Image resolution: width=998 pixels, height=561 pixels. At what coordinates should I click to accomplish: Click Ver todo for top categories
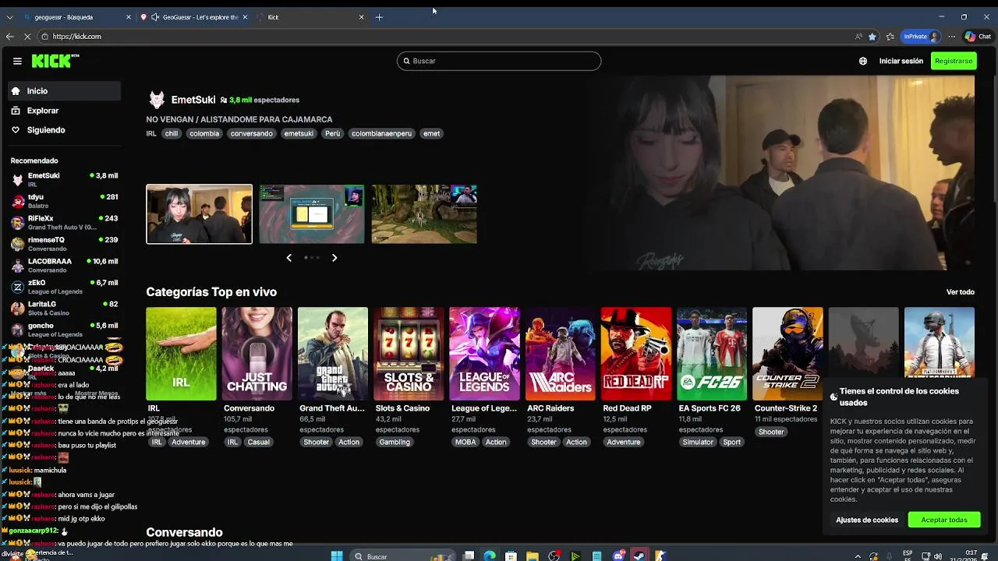(960, 292)
